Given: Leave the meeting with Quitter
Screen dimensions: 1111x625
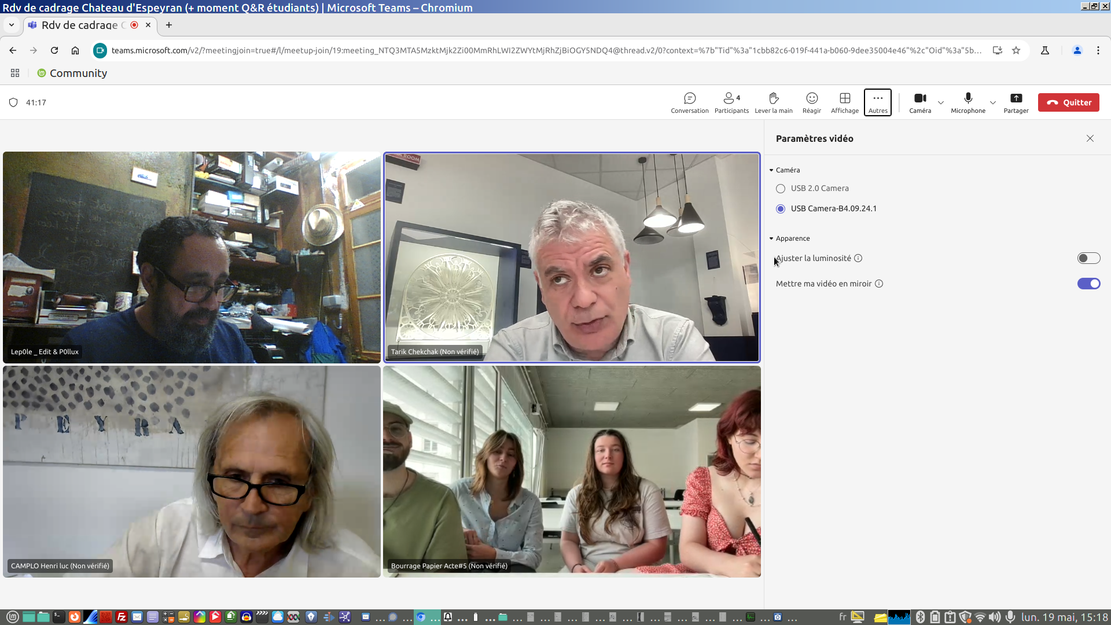Looking at the screenshot, I should pos(1068,102).
